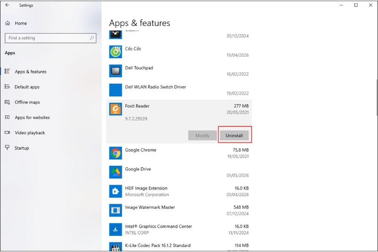The height and width of the screenshot is (252, 378).
Task: Click the Home house icon
Action: (8, 23)
